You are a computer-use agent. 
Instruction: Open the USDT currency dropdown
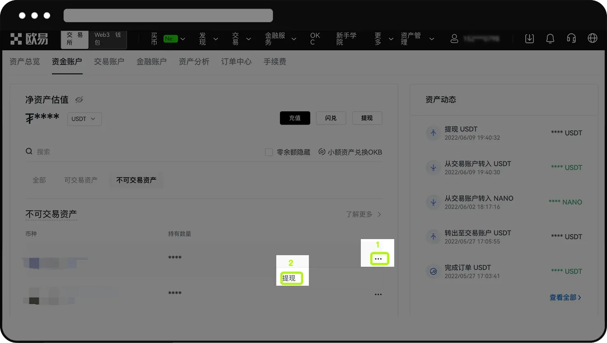coord(84,119)
